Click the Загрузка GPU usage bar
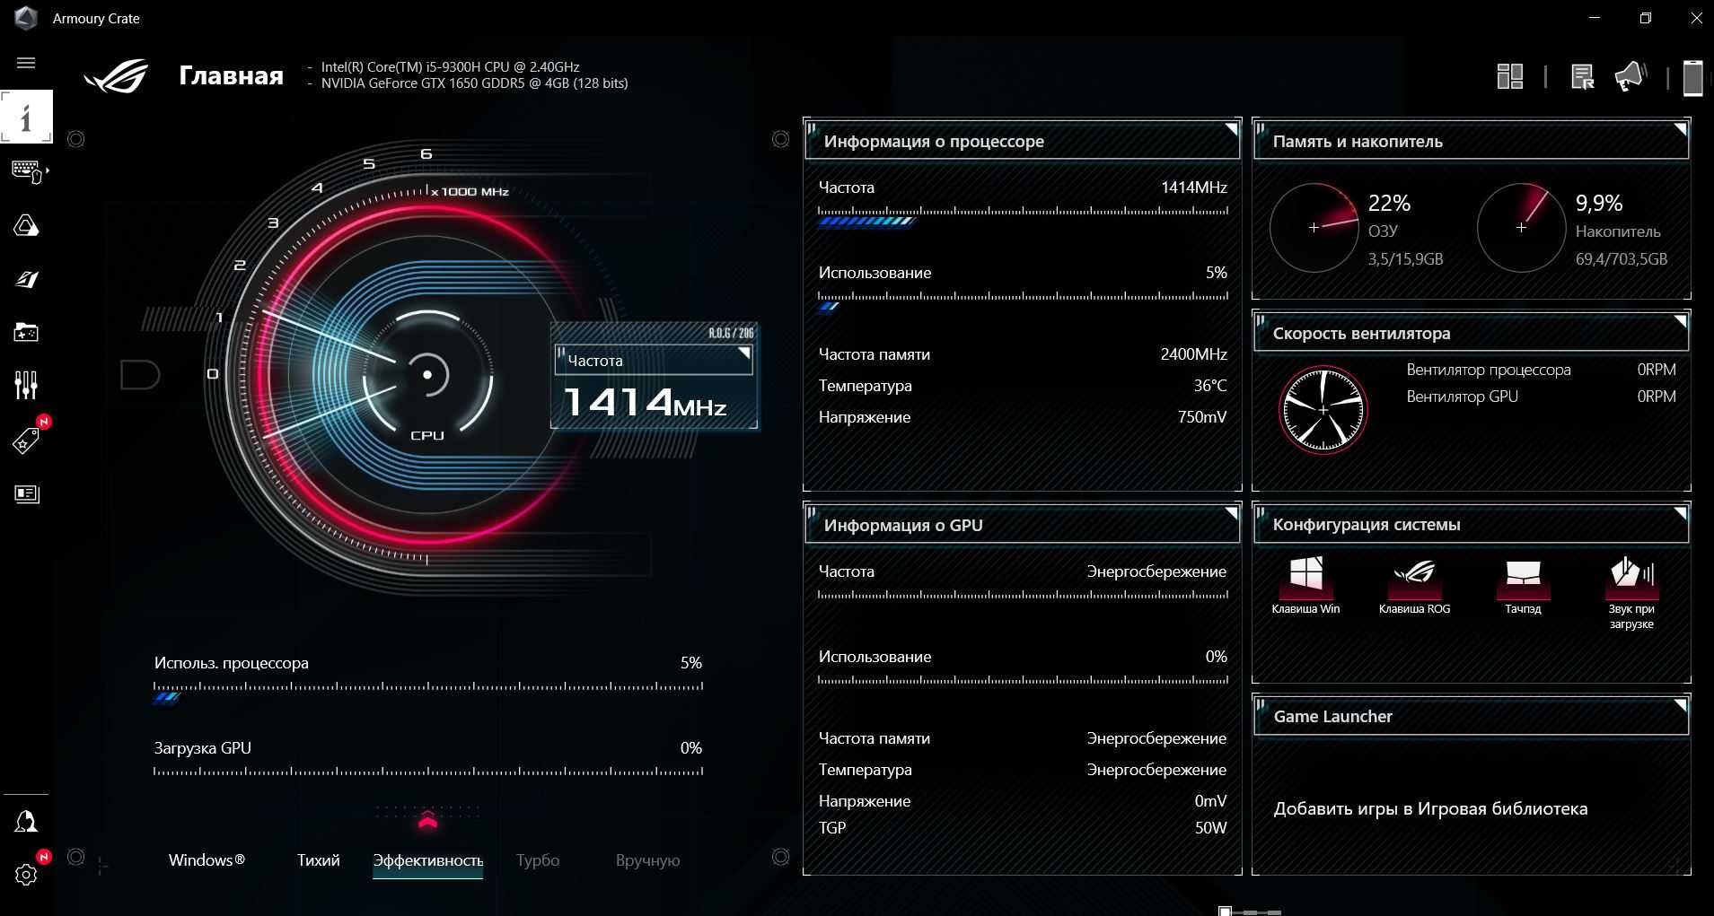The height and width of the screenshot is (916, 1714). click(x=428, y=772)
